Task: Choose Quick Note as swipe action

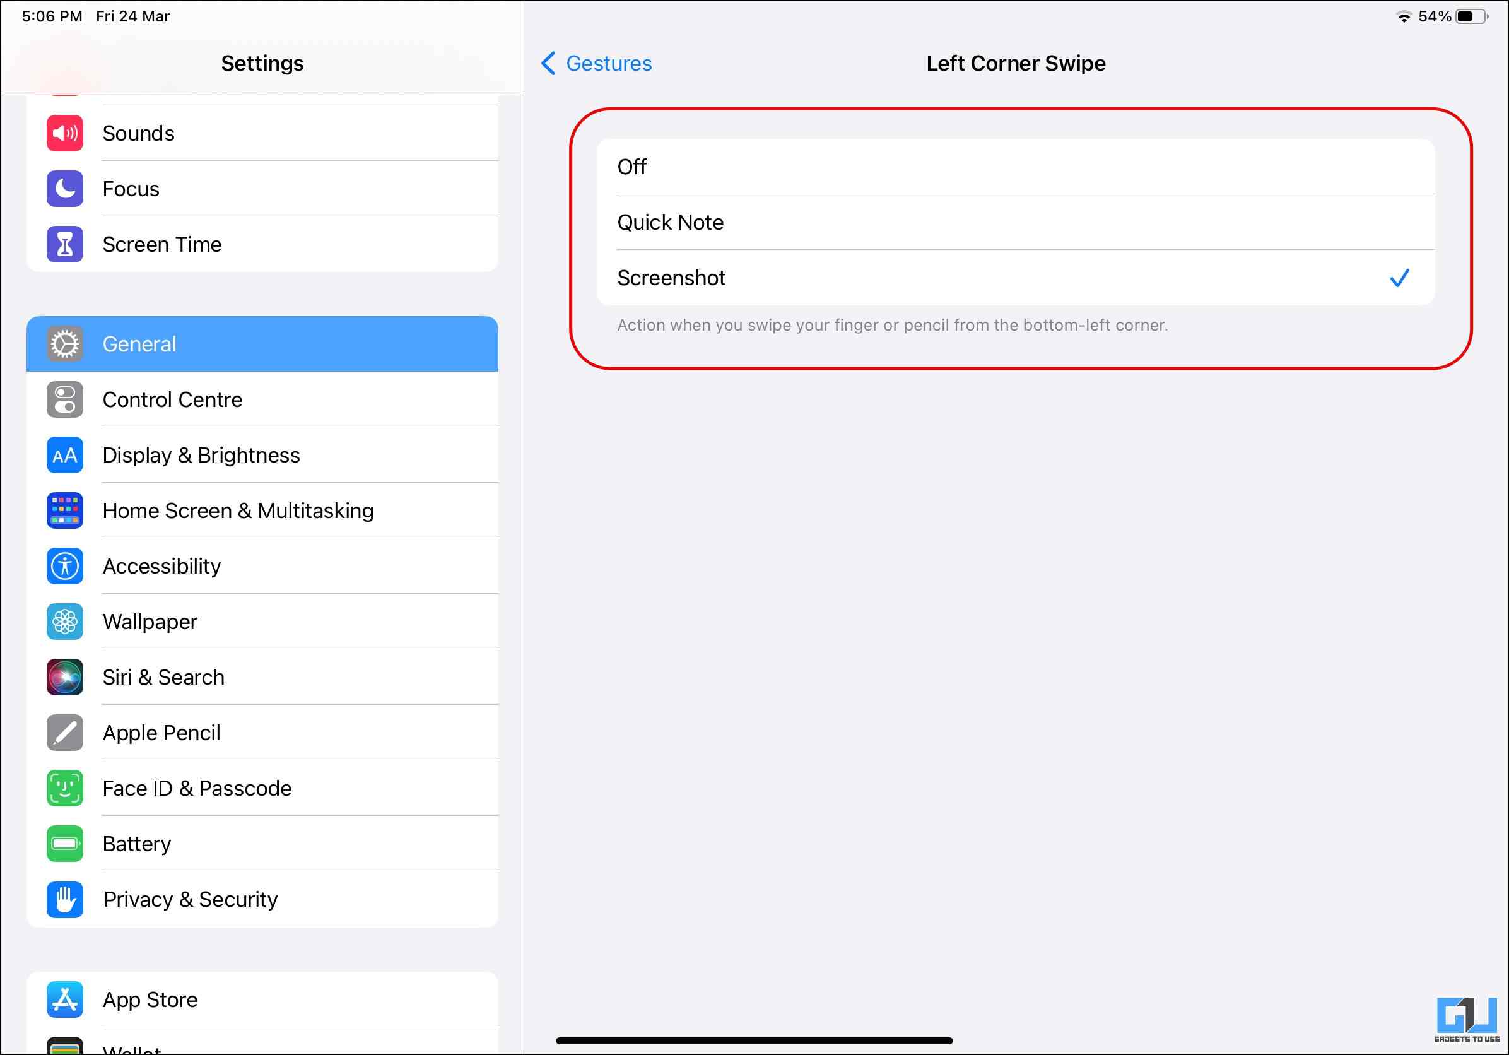Action: pos(1015,223)
